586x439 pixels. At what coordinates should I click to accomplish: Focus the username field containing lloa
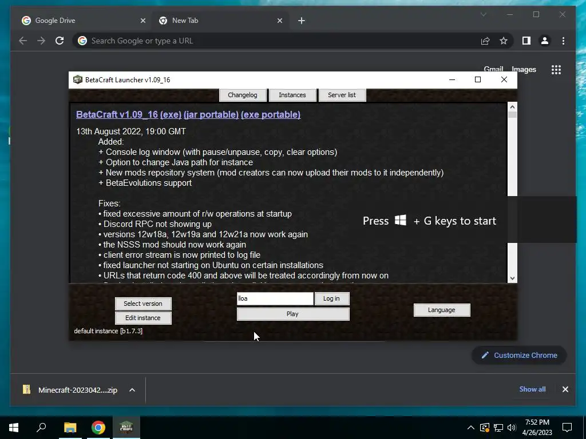tap(275, 298)
